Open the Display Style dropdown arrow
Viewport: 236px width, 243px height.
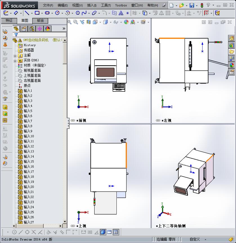(x=111, y=22)
